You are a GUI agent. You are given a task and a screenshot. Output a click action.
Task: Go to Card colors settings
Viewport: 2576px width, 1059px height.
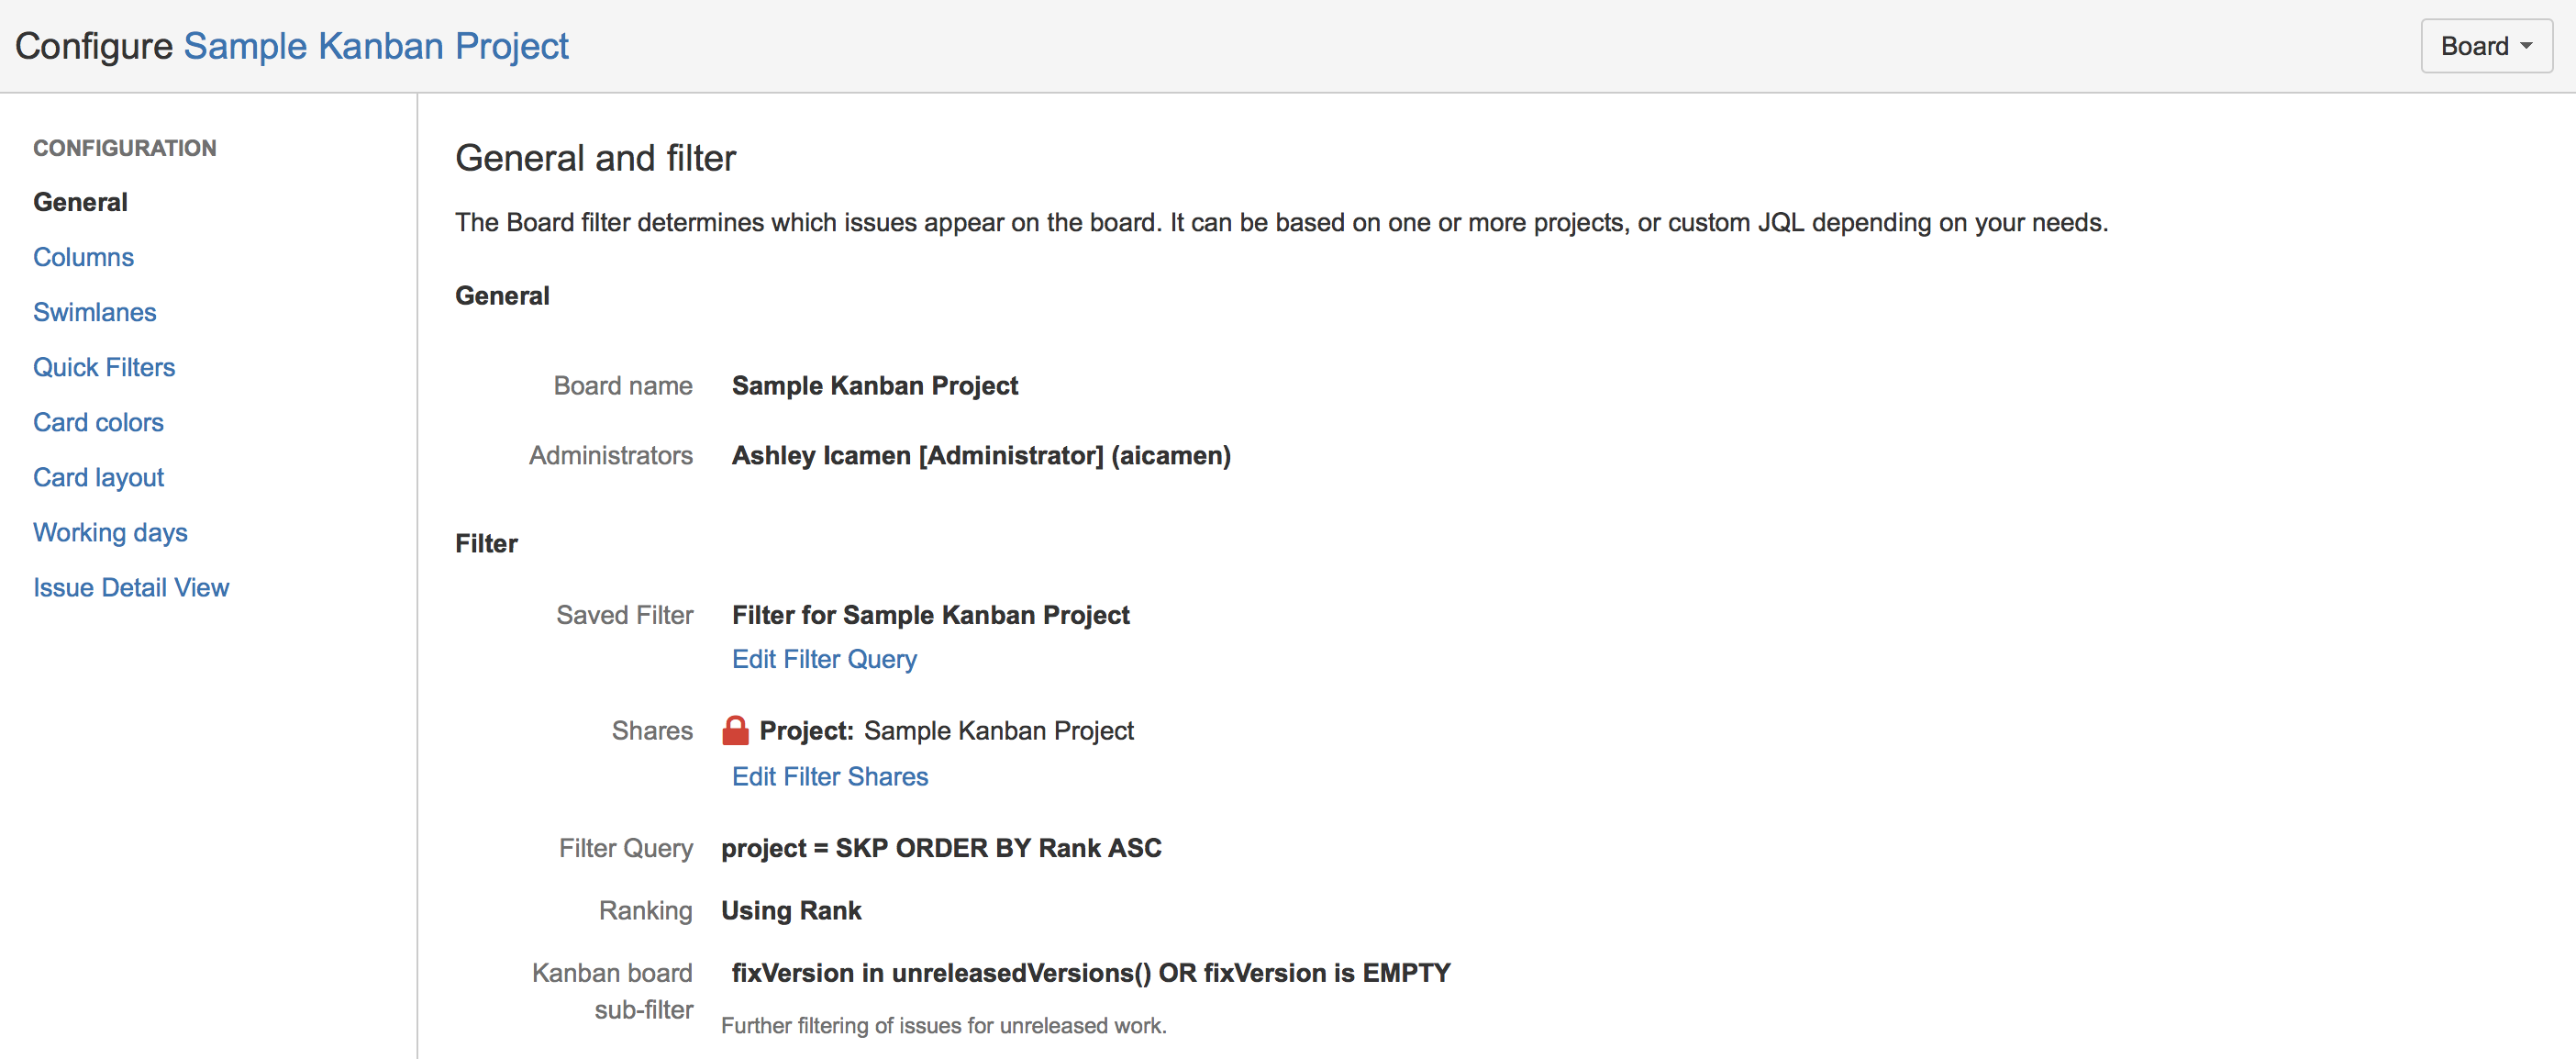click(x=98, y=422)
